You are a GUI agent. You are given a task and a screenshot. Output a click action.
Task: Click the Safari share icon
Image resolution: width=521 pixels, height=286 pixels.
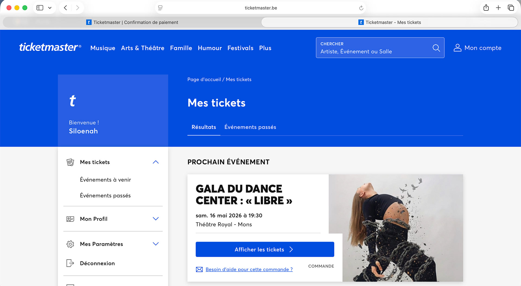tap(486, 8)
